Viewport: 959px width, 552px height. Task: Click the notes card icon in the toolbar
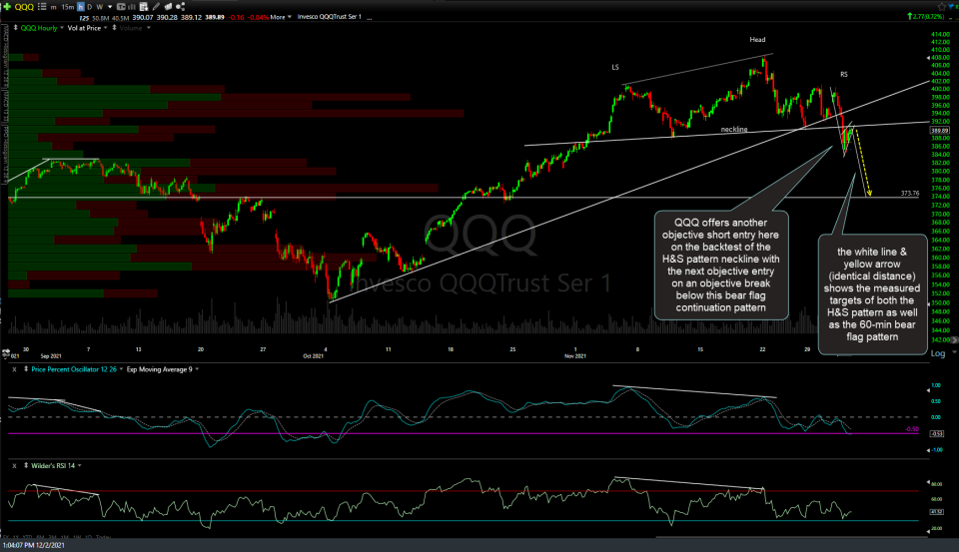168,7
